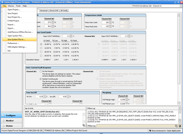The height and width of the screenshot is (134, 183).
Task: Adjust Channel #1 Temp Fault Limit stepper
Action: [x=110, y=26]
